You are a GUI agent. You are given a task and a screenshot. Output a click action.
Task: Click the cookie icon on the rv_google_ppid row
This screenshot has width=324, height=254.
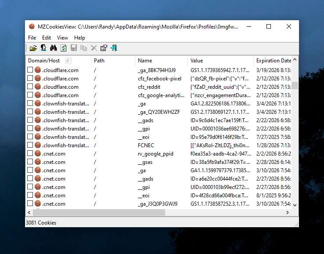tap(38, 153)
